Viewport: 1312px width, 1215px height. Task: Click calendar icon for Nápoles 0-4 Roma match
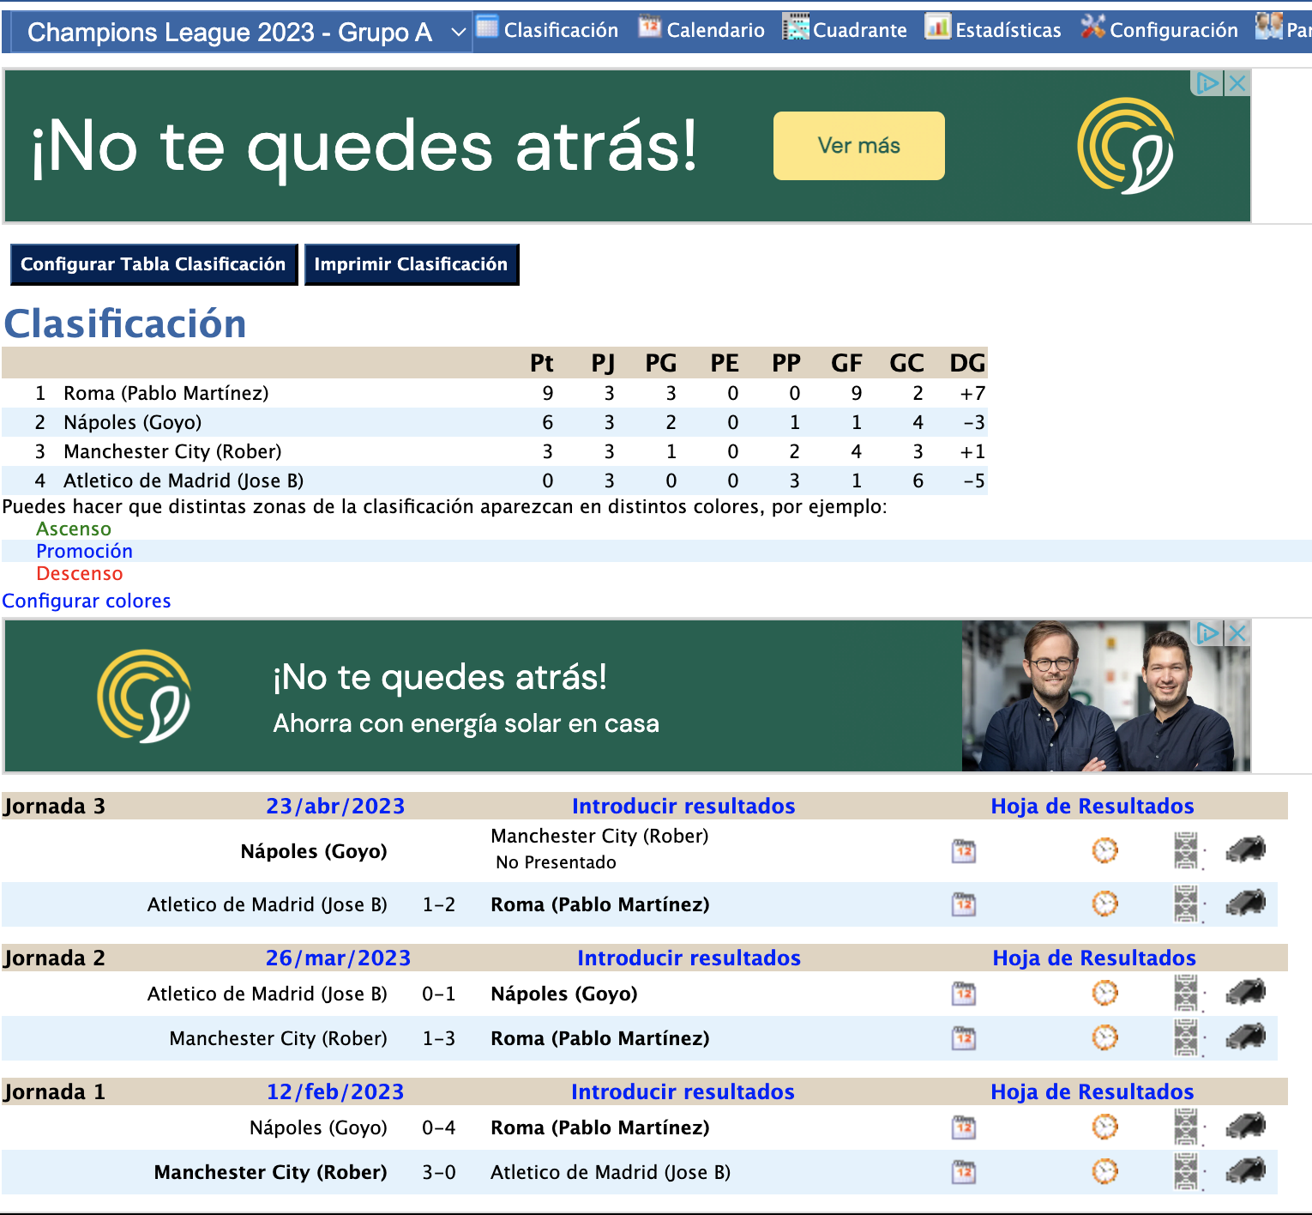(964, 1127)
